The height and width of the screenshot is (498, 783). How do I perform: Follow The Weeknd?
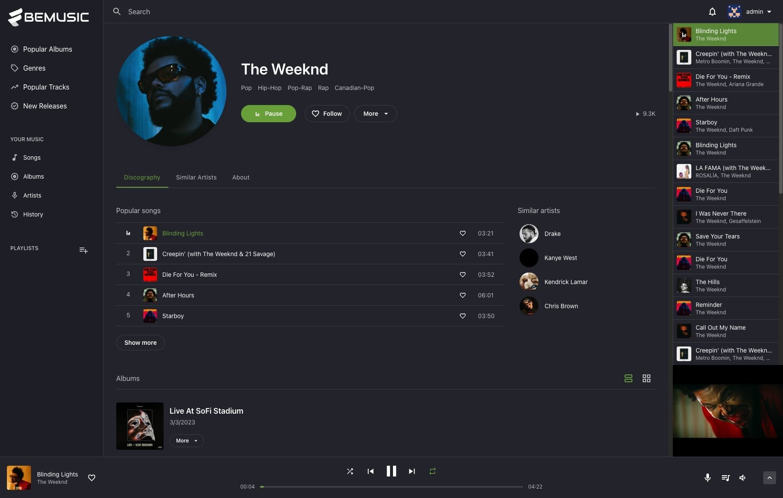(327, 114)
